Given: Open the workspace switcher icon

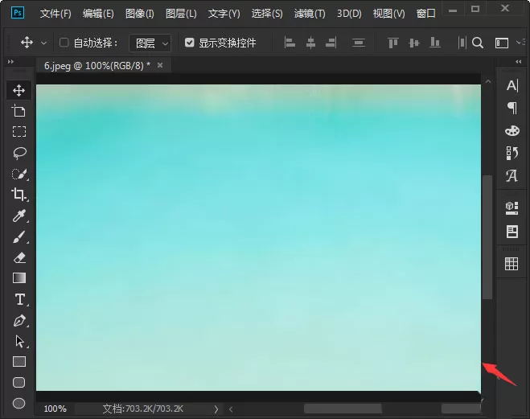Looking at the screenshot, I should [502, 43].
